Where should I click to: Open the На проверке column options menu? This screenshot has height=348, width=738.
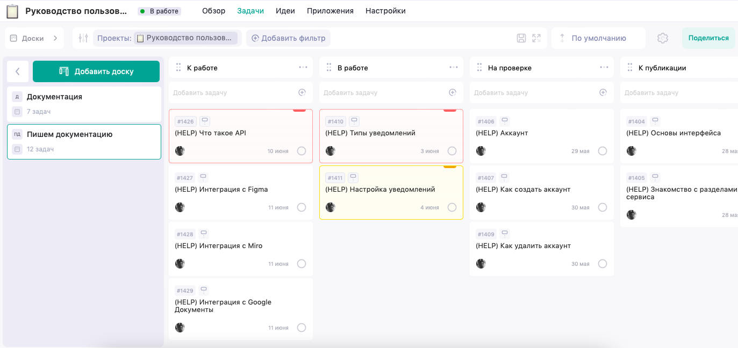(604, 67)
